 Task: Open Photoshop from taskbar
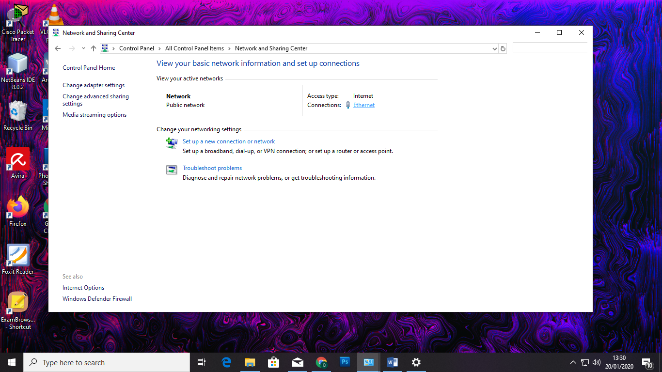tap(345, 362)
